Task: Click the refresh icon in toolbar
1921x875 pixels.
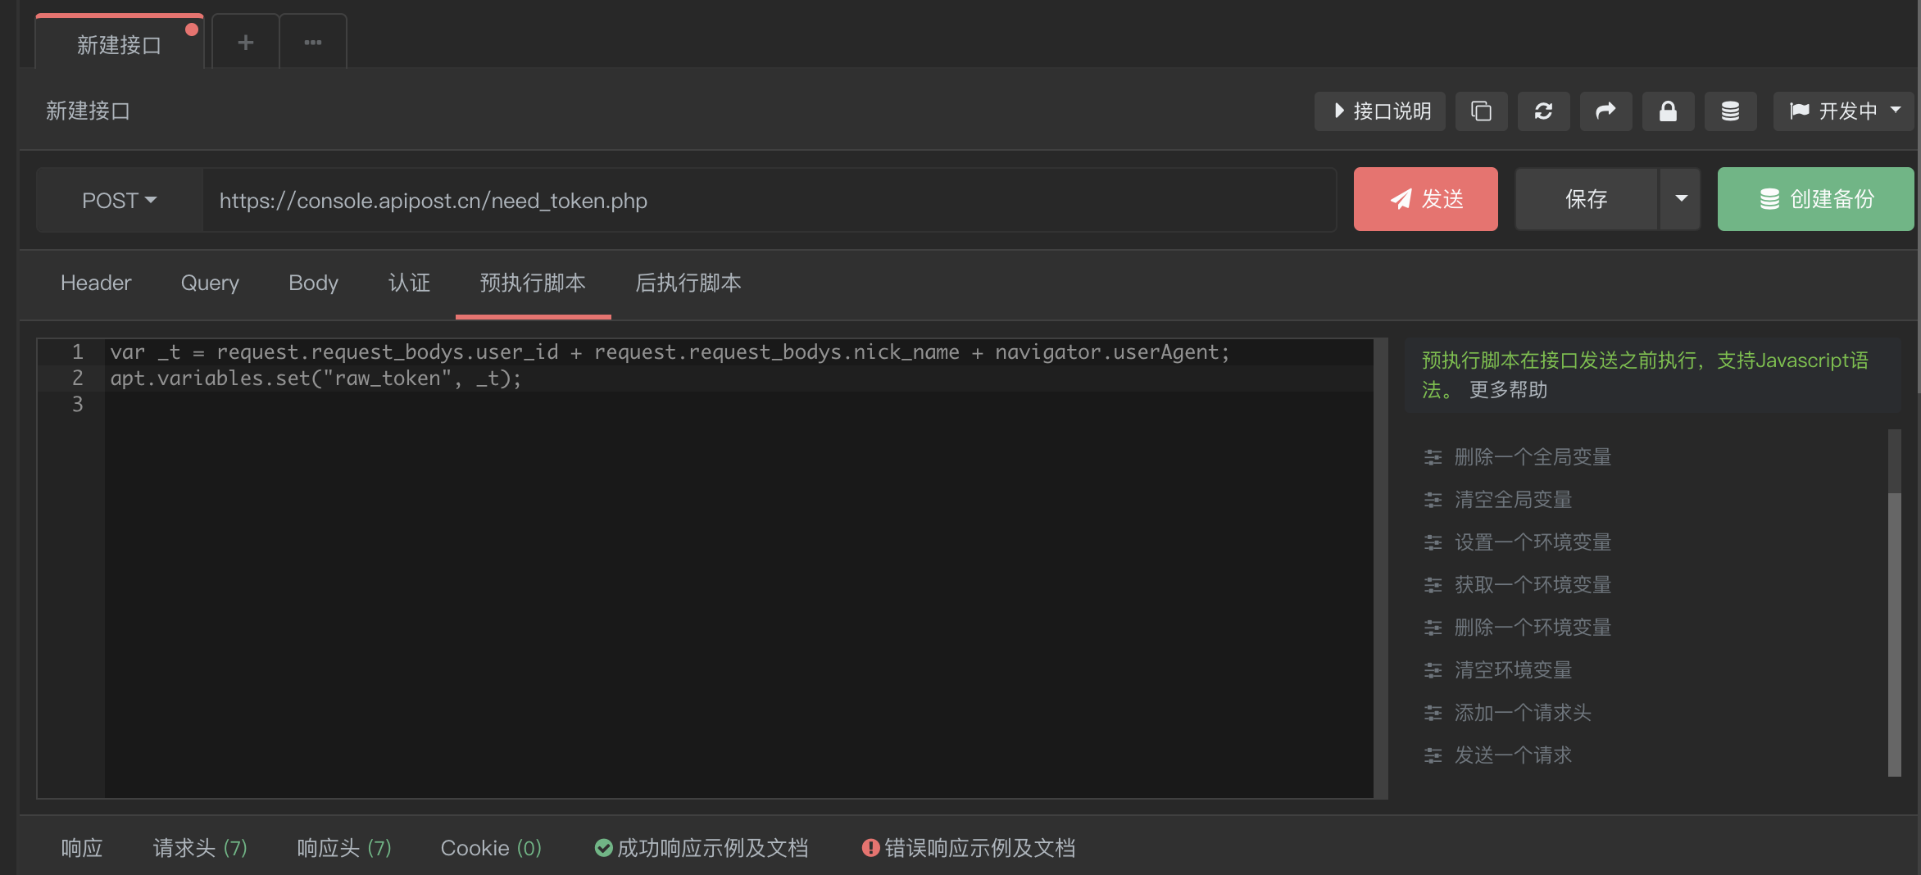Action: (x=1543, y=111)
